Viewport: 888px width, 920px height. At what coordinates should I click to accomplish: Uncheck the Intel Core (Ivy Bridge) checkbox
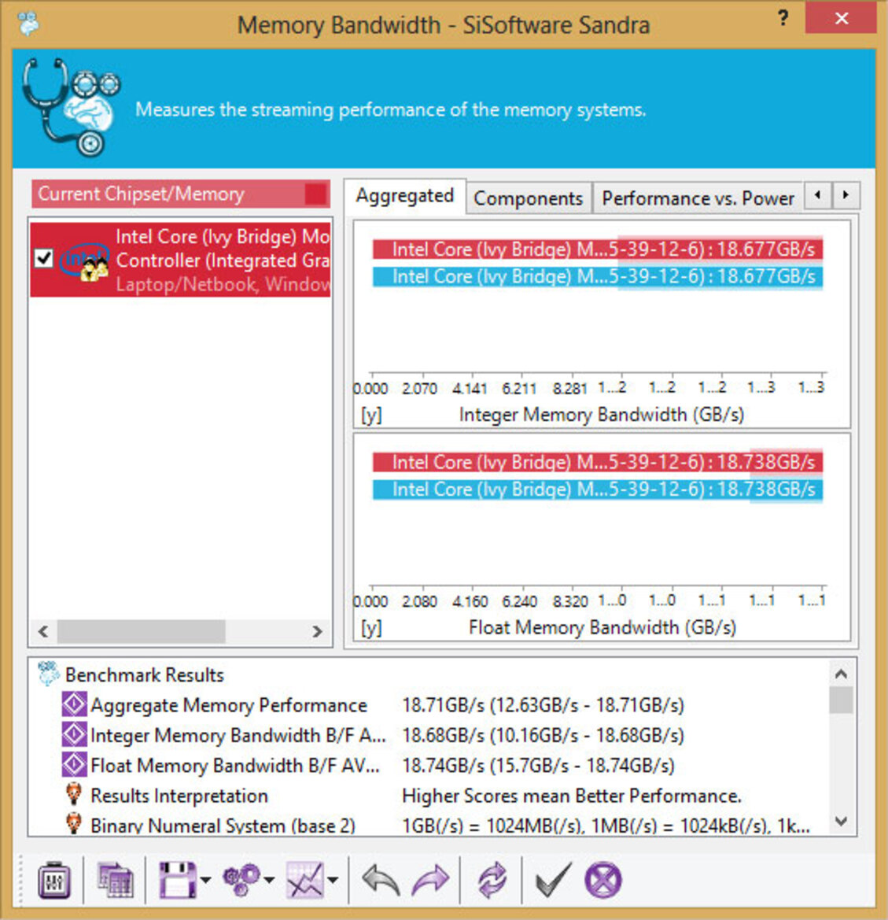pos(44,258)
